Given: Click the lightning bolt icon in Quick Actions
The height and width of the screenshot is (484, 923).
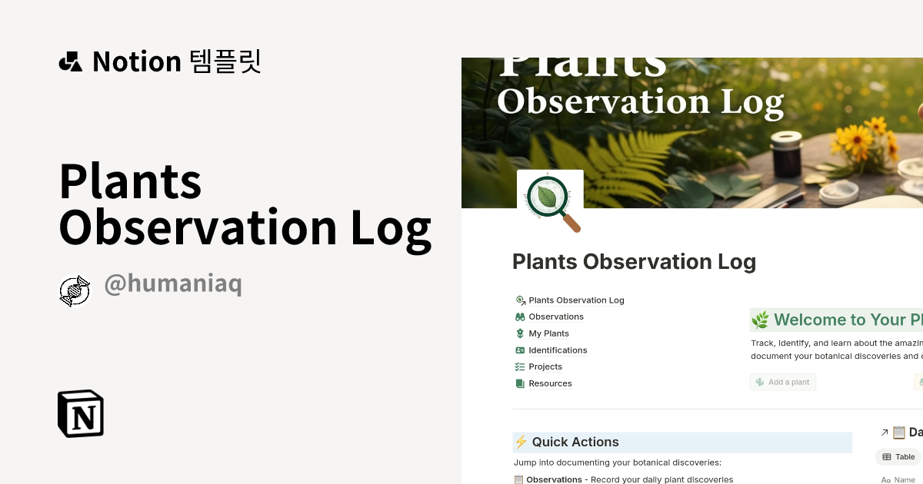Looking at the screenshot, I should point(521,442).
